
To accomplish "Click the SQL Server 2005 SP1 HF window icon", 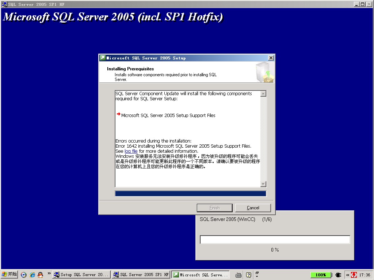I will click(x=4, y=4).
